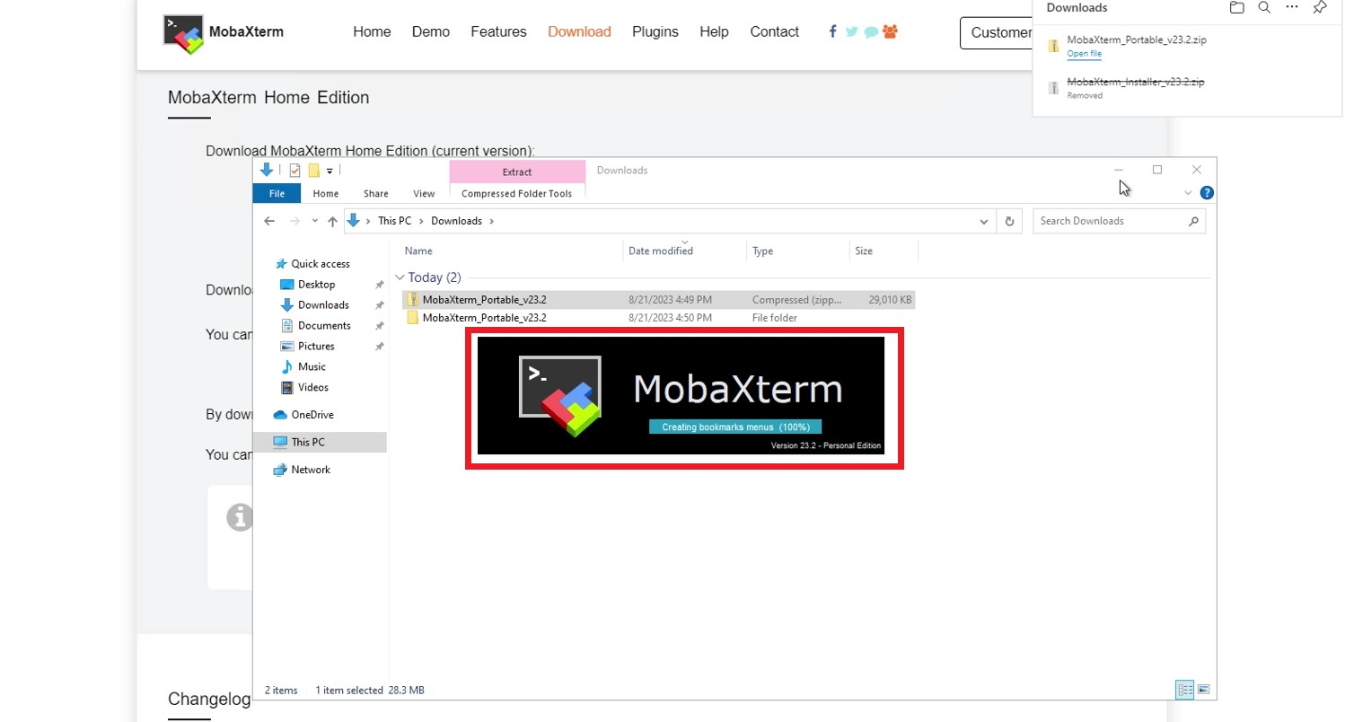Select Desktop in Quick access
The height and width of the screenshot is (722, 1345).
point(316,285)
